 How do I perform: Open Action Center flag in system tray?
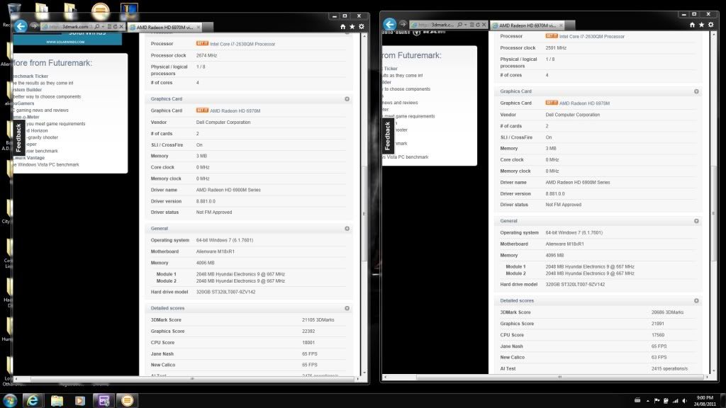[x=657, y=401]
